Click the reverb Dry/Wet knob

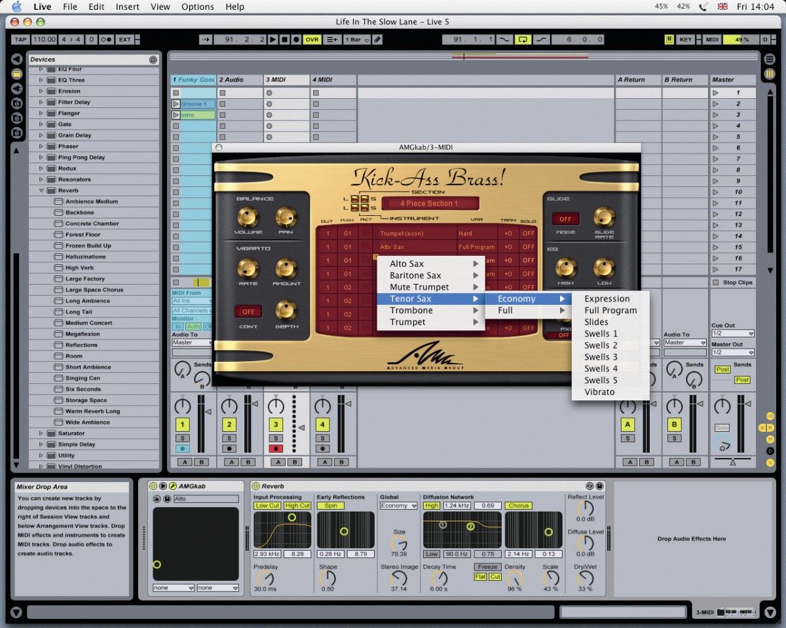[x=585, y=578]
